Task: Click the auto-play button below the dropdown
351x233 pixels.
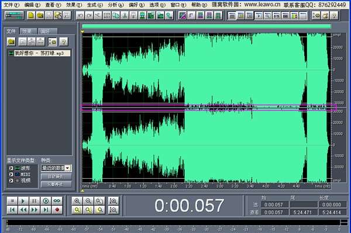Action: click(x=56, y=176)
